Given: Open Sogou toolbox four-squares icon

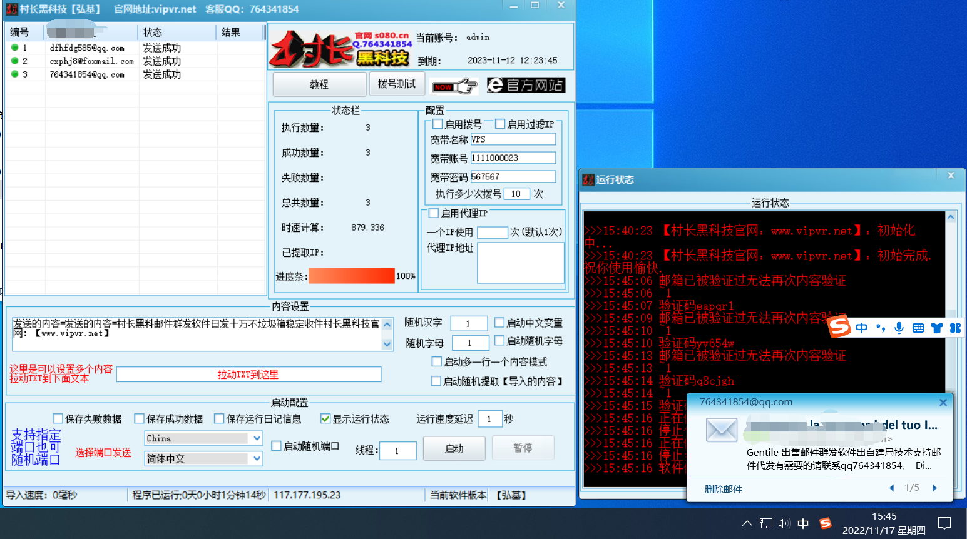Looking at the screenshot, I should (955, 328).
